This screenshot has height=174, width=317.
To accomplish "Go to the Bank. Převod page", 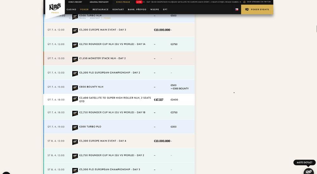I will pyautogui.click(x=137, y=9).
